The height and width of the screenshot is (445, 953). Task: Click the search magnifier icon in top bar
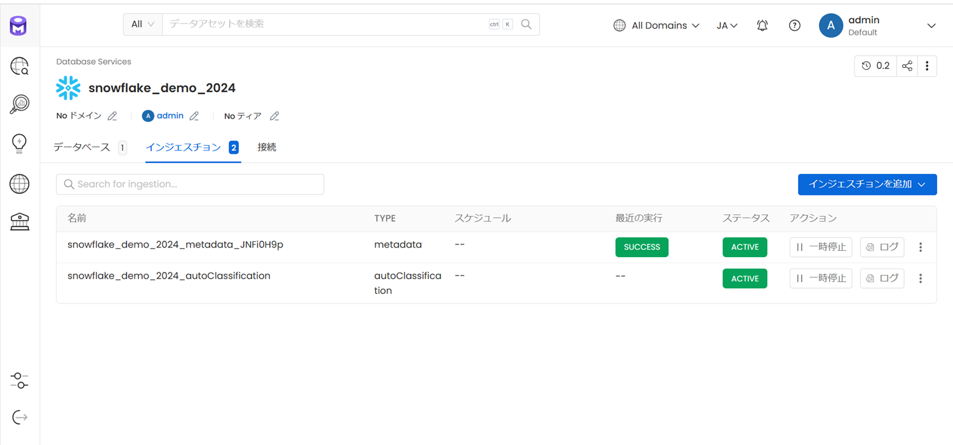click(526, 24)
